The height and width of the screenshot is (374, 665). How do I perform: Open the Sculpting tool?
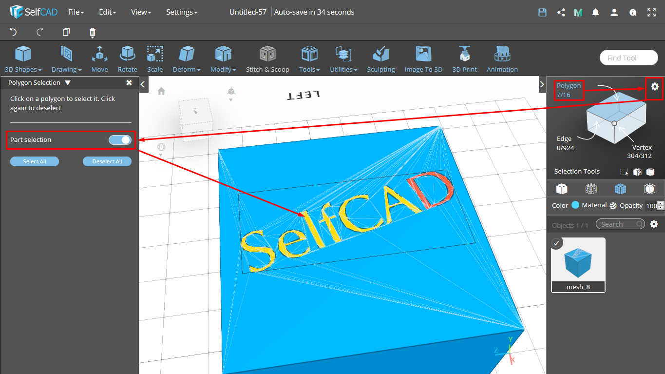pyautogui.click(x=380, y=59)
